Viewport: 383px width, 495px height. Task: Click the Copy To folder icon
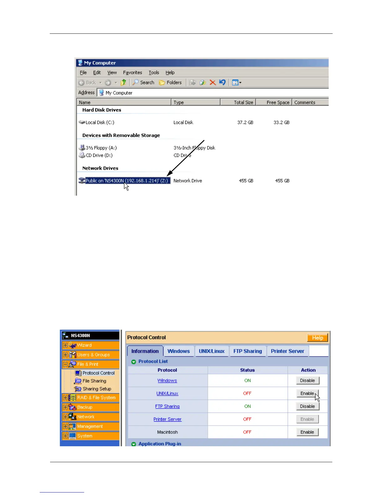click(x=203, y=82)
